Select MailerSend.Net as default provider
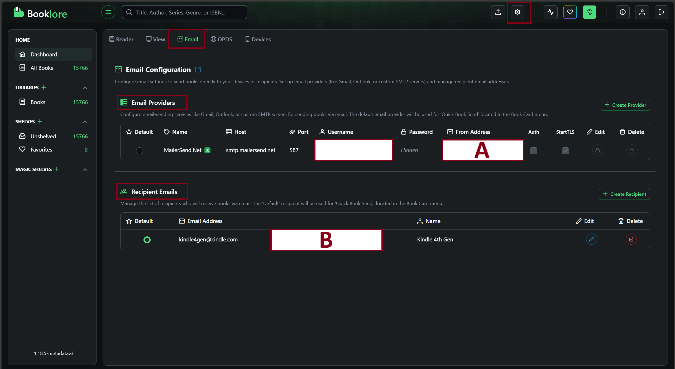The height and width of the screenshot is (369, 675). pos(139,150)
